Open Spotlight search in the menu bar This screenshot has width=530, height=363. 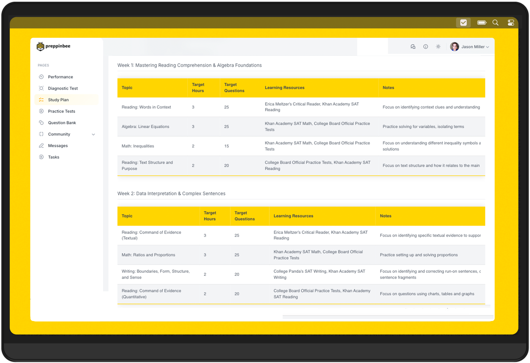click(495, 23)
